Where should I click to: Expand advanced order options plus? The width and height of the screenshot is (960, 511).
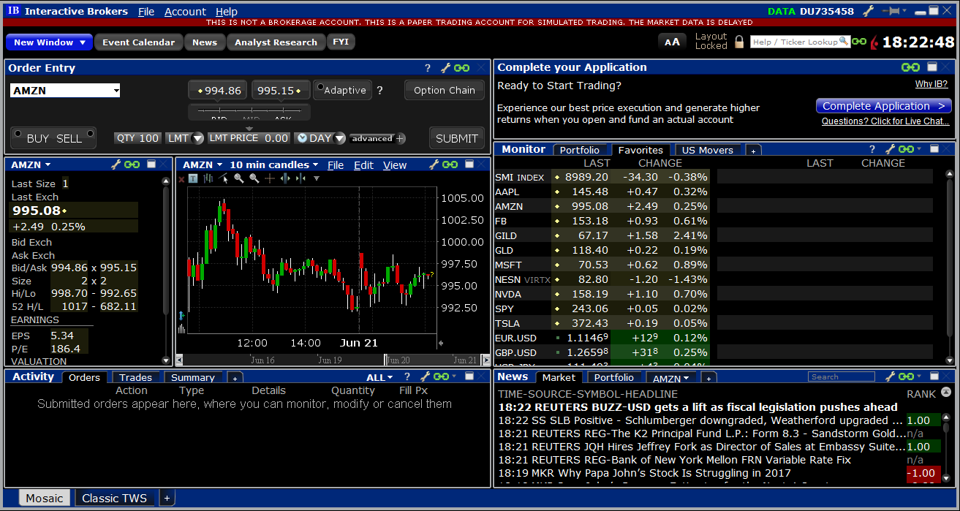[x=401, y=138]
